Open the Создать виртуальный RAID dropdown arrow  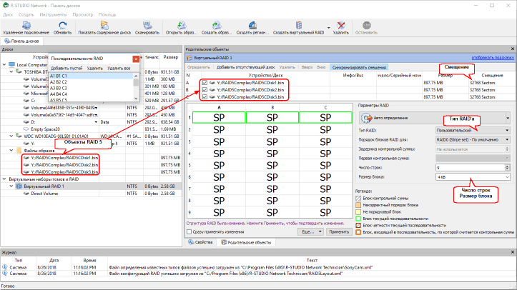point(328,28)
